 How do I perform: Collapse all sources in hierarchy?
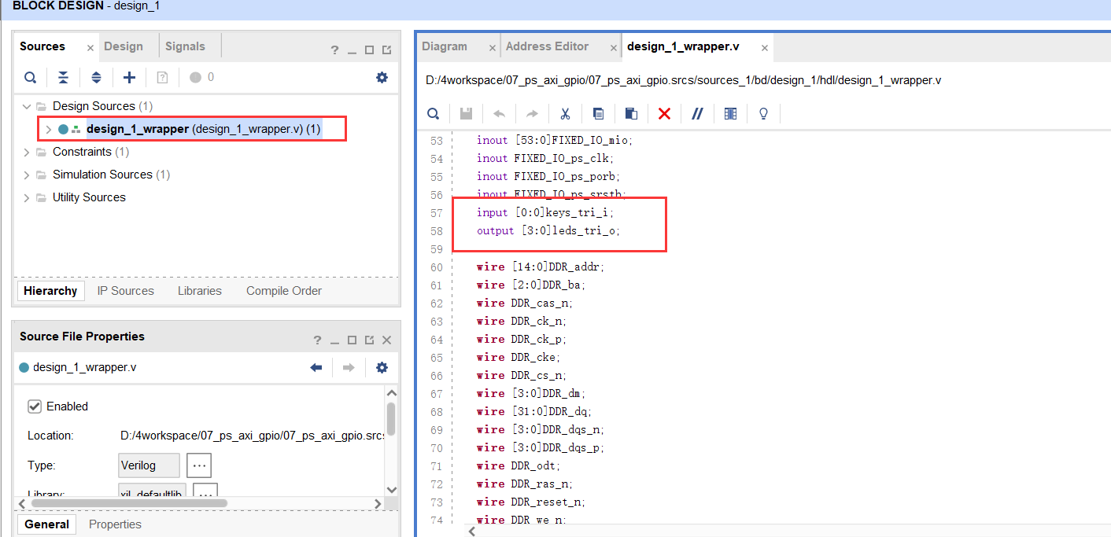[x=63, y=77]
